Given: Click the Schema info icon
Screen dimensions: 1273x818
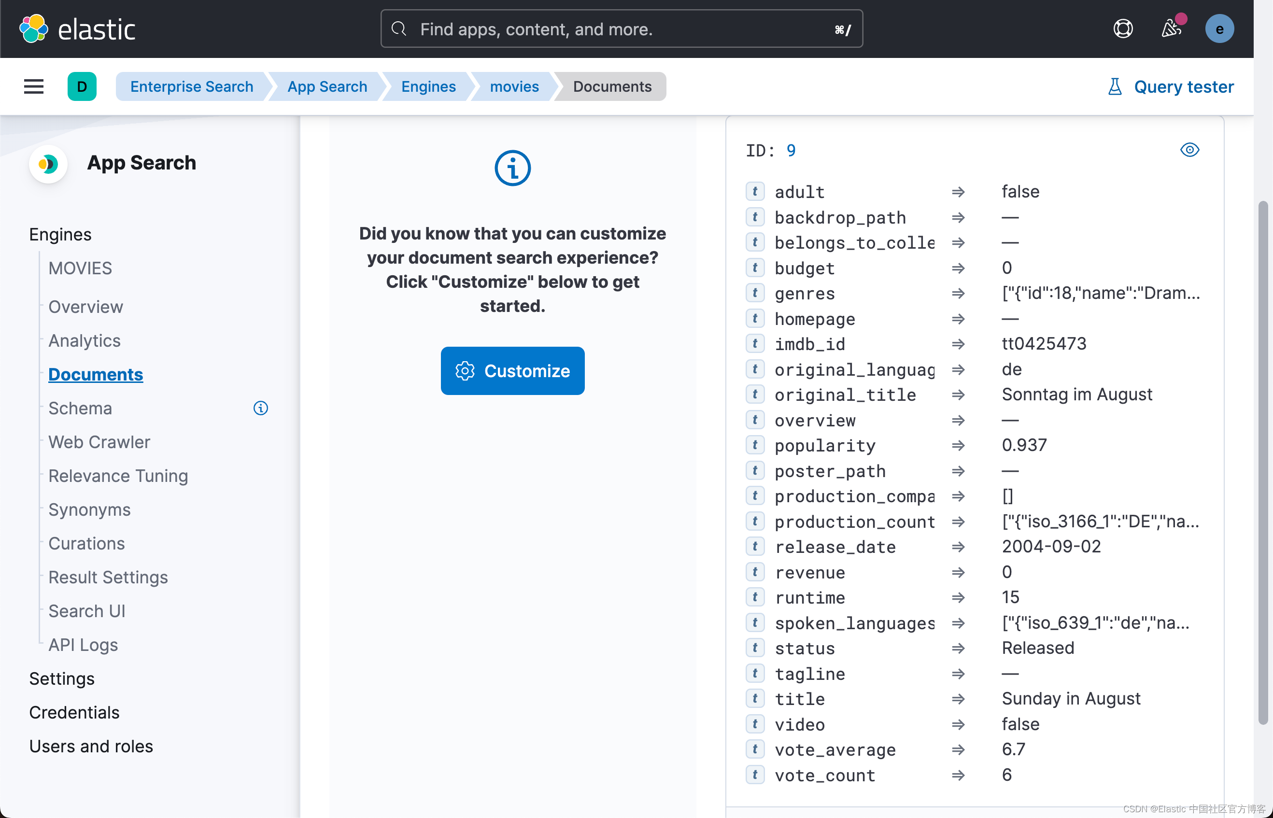Looking at the screenshot, I should [x=260, y=408].
